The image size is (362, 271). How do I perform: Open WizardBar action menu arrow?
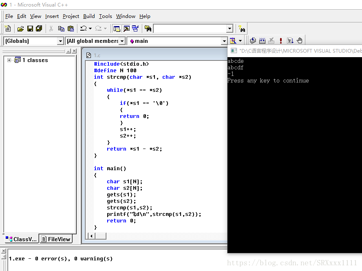pyautogui.click(x=241, y=41)
